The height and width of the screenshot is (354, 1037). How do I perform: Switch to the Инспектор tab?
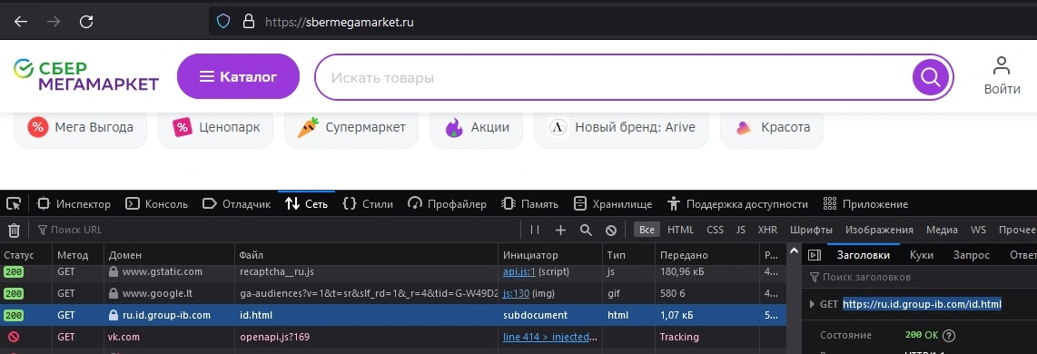[x=74, y=204]
